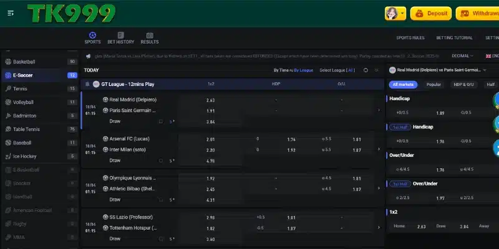This screenshot has height=249, width=499.
Task: Click the GT League round logo
Action: tap(96, 84)
